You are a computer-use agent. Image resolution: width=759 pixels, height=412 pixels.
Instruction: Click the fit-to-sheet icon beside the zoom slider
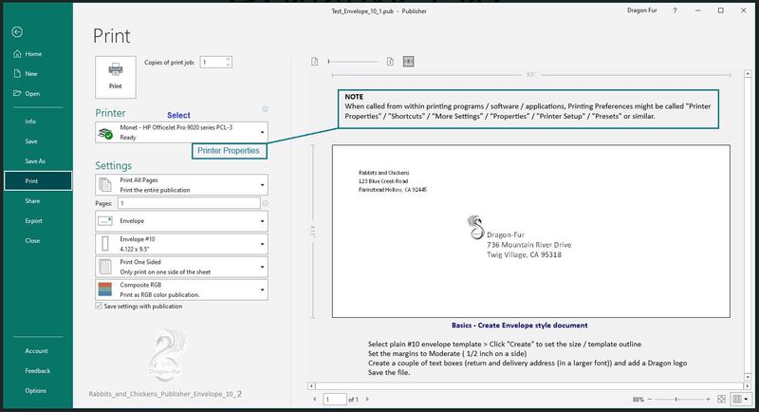[723, 400]
